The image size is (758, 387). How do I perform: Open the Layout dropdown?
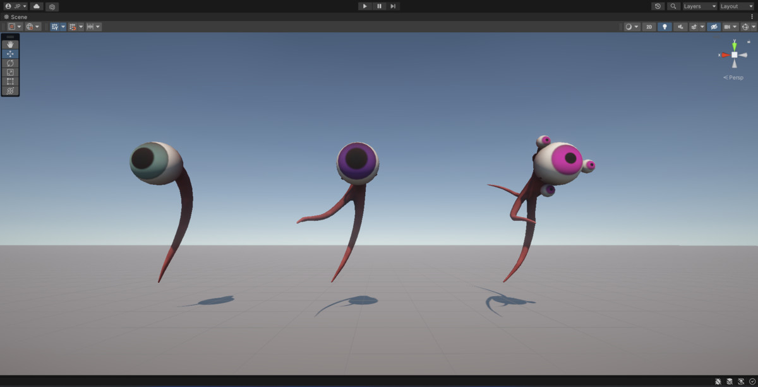pos(737,6)
